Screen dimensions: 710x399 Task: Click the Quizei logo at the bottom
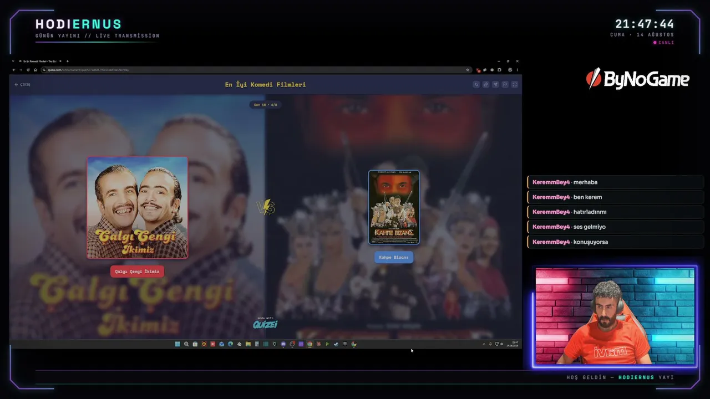(x=265, y=324)
